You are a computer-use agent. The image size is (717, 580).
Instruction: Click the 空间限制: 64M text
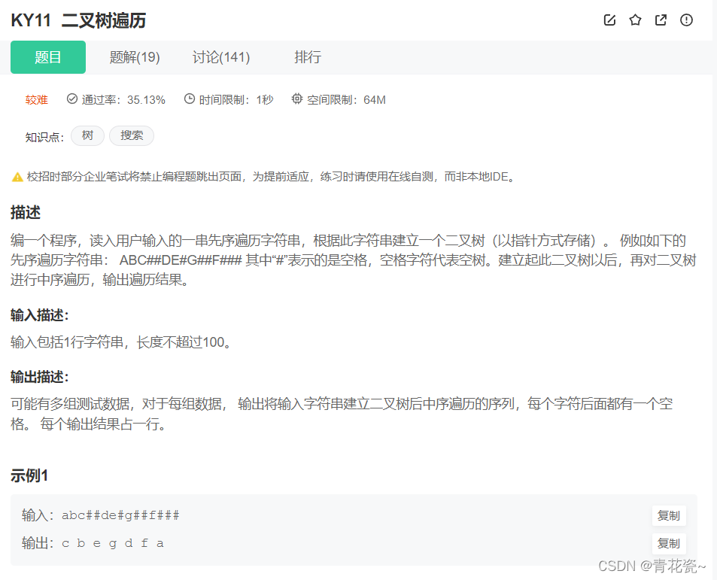click(x=347, y=99)
